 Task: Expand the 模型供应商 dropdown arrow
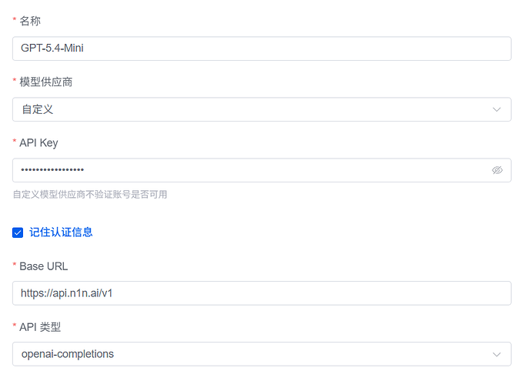pyautogui.click(x=497, y=109)
